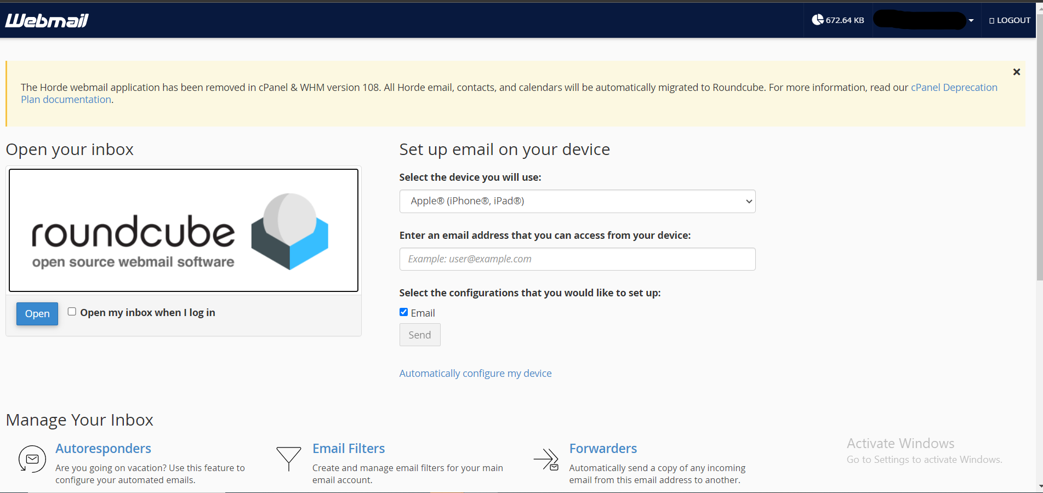1043x493 pixels.
Task: Uncheck the Email configuration checkbox
Action: click(404, 312)
